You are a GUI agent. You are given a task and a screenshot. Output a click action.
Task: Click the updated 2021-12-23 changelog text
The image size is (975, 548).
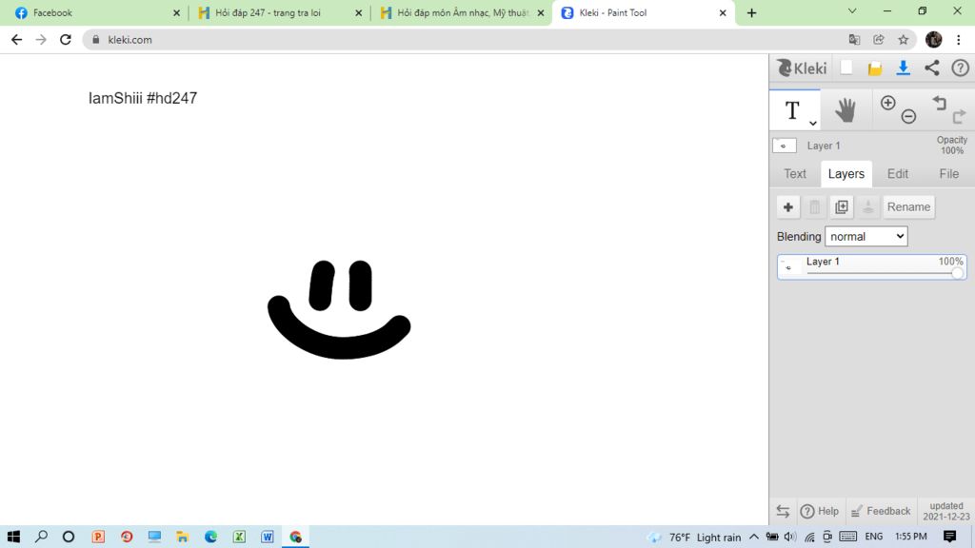click(x=945, y=511)
